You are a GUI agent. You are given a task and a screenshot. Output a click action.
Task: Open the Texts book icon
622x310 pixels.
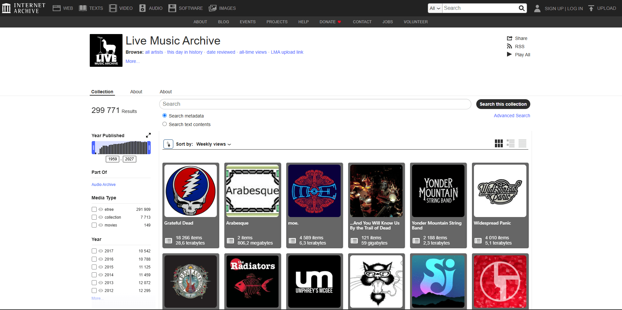click(83, 8)
